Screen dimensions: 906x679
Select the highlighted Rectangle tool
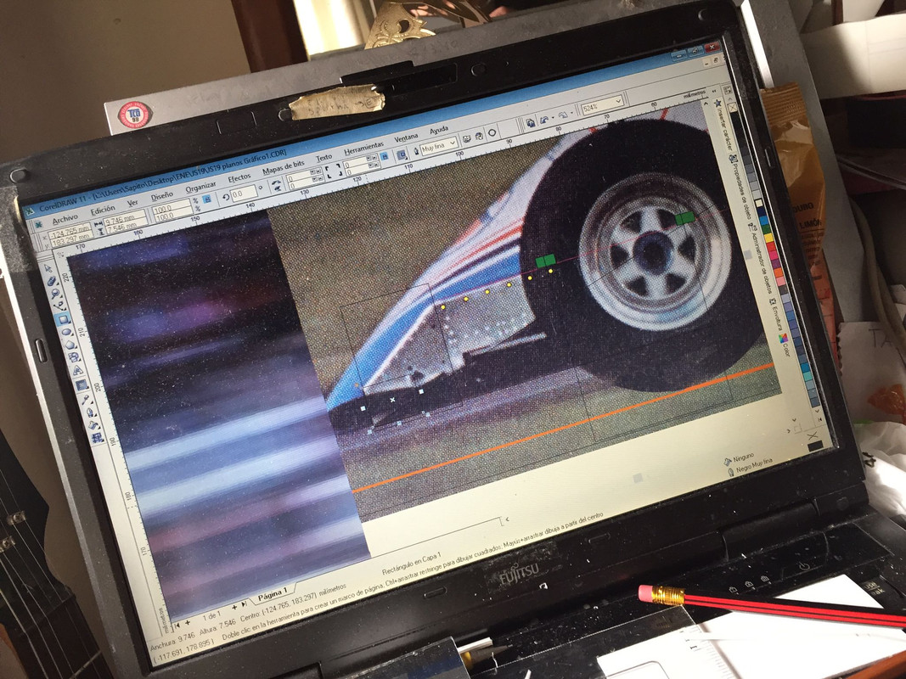[x=63, y=319]
